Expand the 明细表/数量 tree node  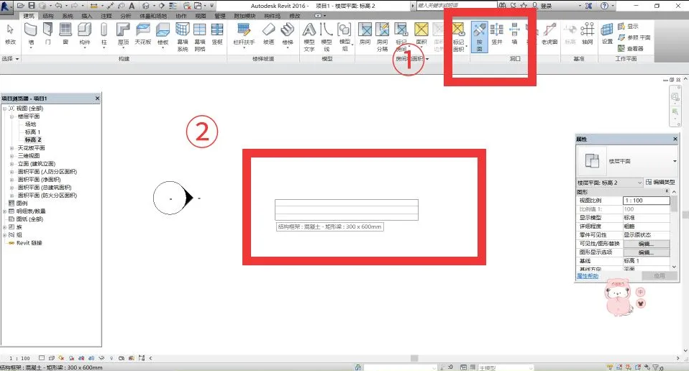(4, 211)
